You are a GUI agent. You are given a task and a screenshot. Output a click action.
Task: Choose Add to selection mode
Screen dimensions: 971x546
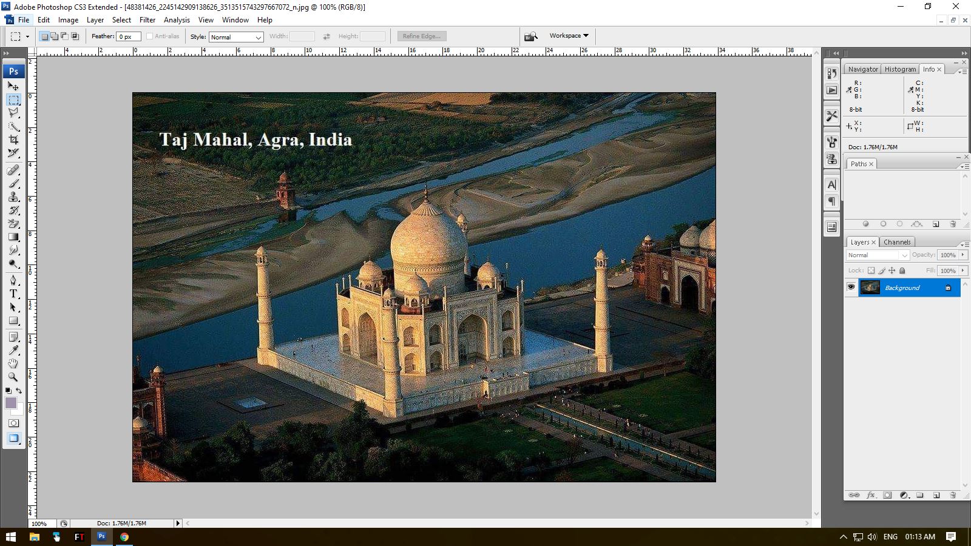pos(55,36)
